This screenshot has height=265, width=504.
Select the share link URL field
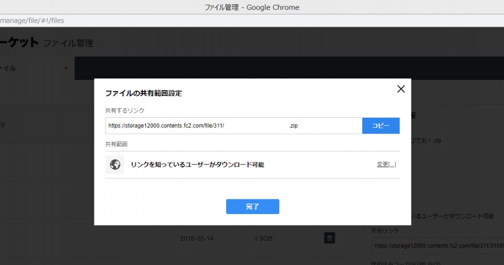click(233, 126)
